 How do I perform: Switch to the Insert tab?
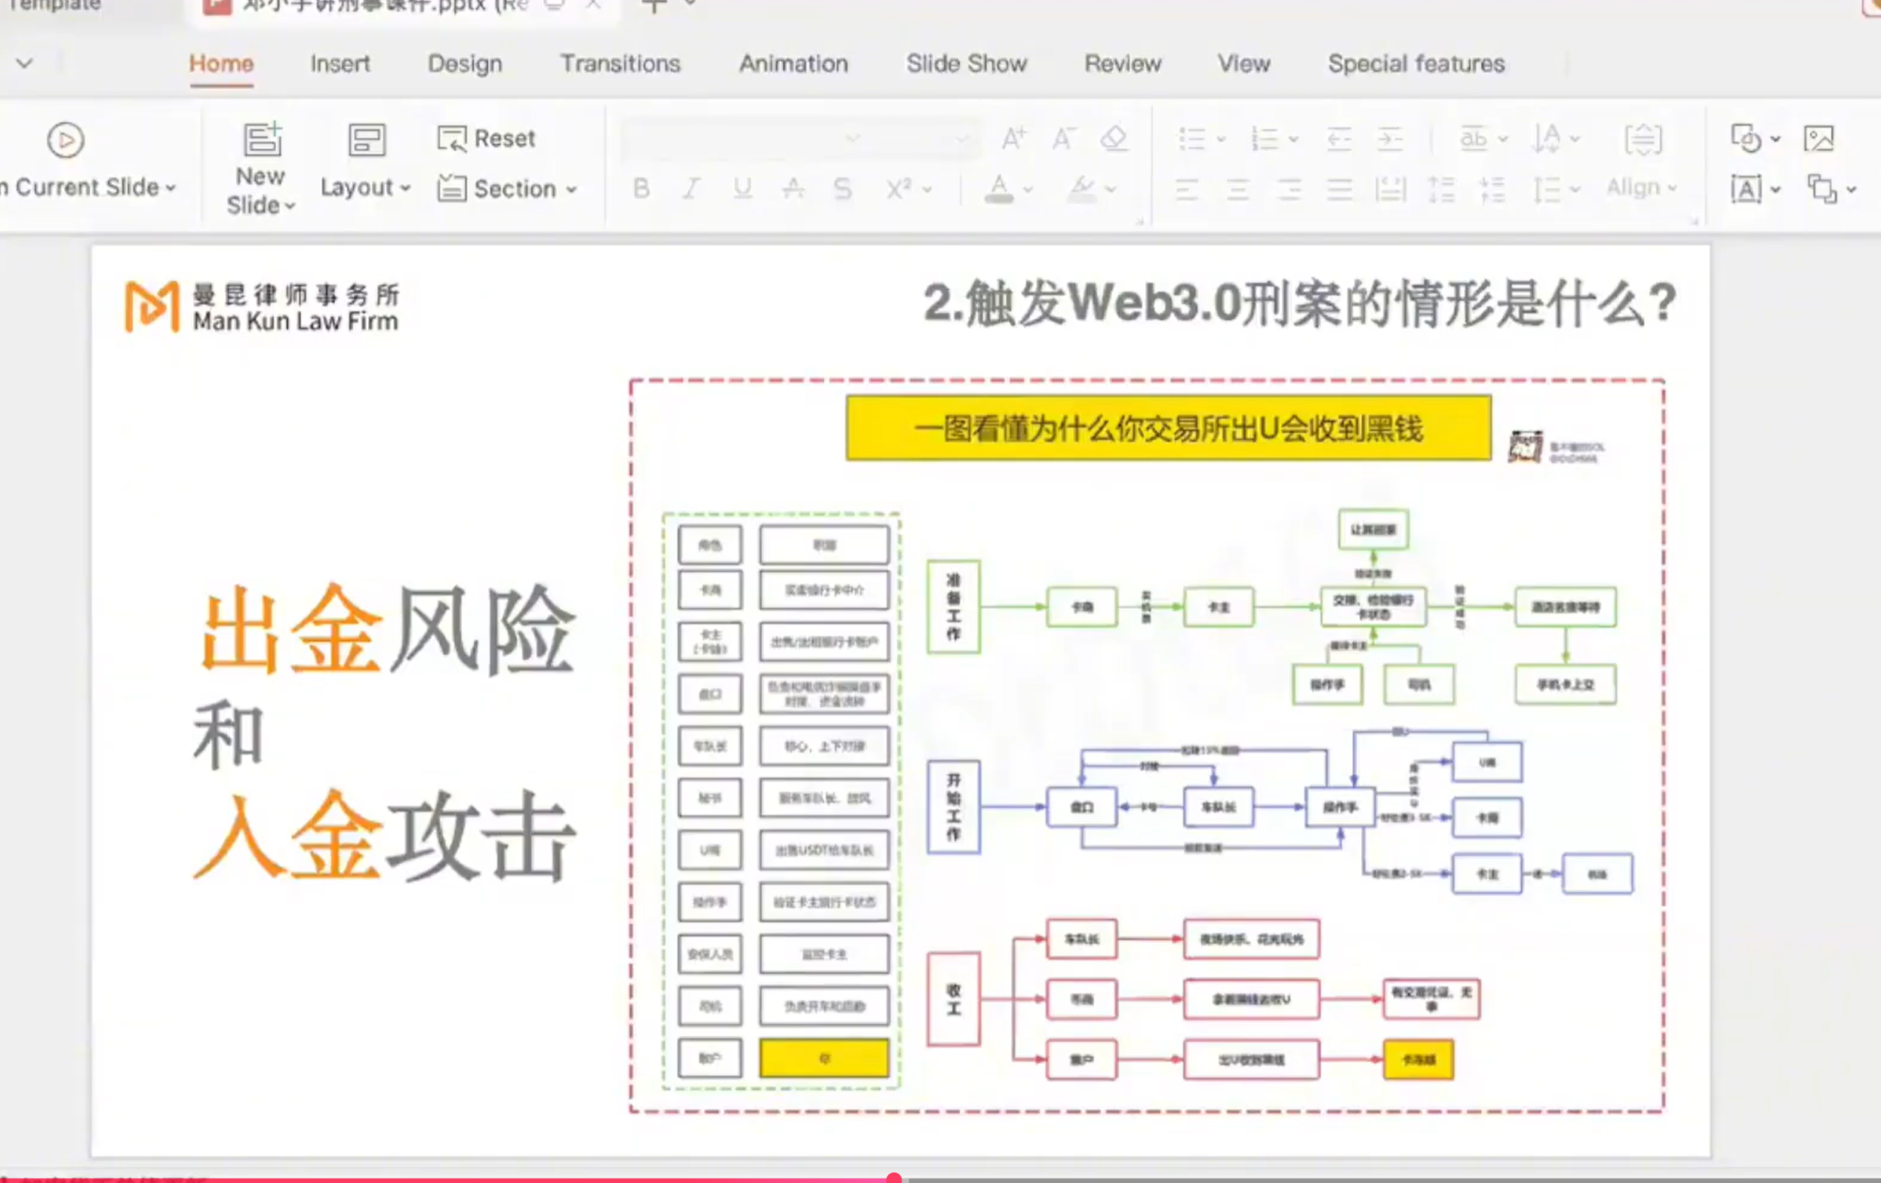[340, 63]
